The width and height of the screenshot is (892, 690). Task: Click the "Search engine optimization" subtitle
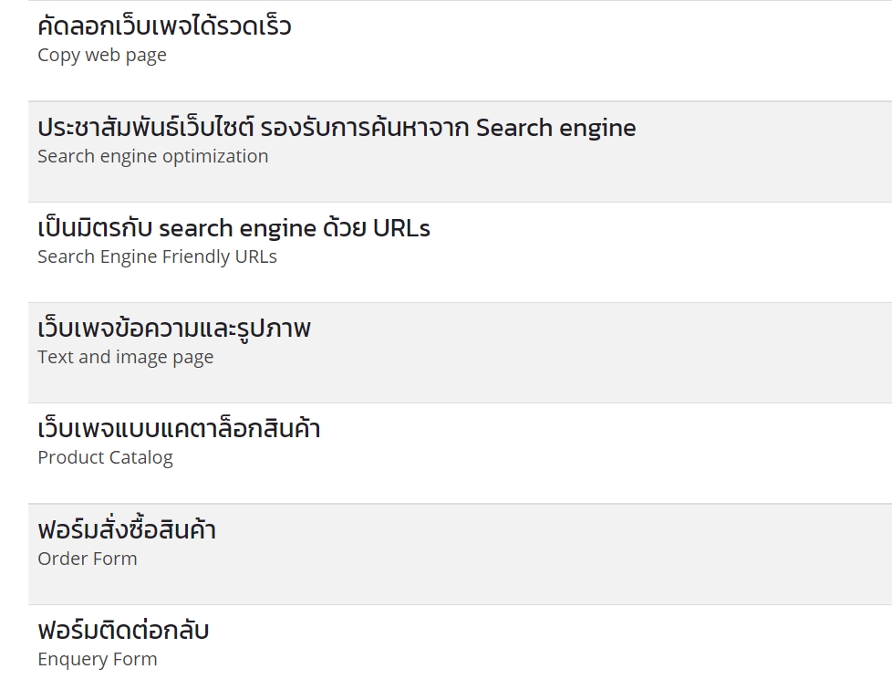153,156
